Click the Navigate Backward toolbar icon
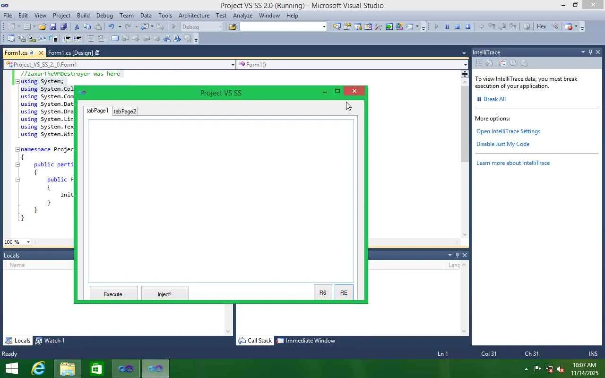The width and height of the screenshot is (605, 378). click(145, 27)
